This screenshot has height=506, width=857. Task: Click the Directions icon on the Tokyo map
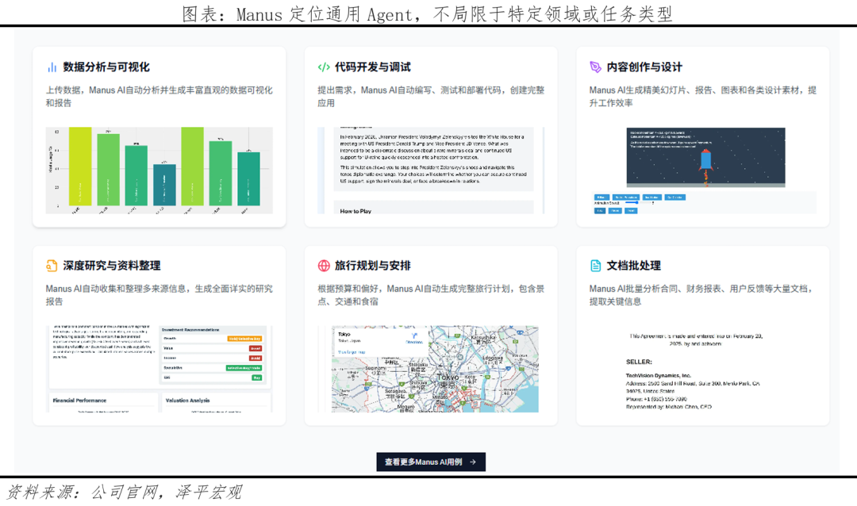(414, 335)
